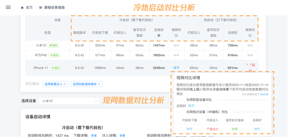Select the 小米10 device row name
Image resolution: width=288 pixels, height=137 pixels.
coord(41,45)
